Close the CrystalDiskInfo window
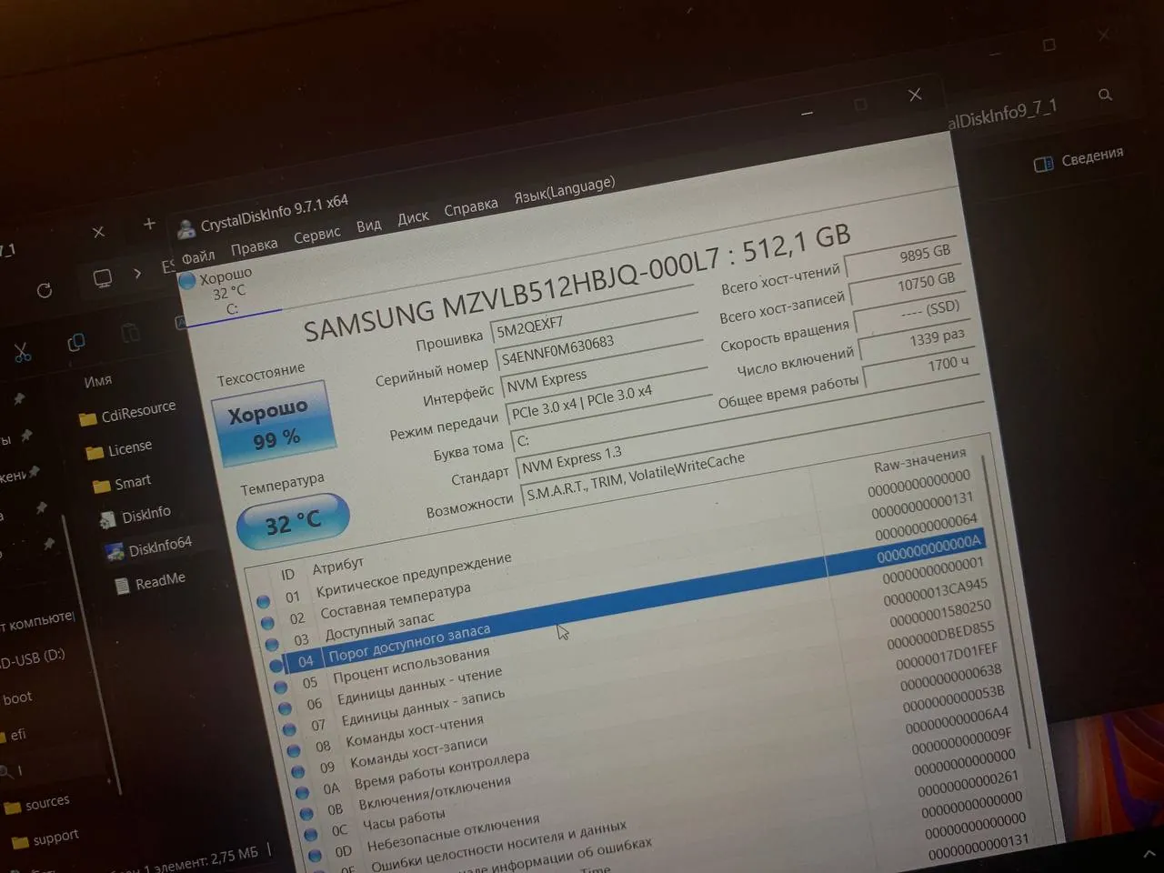Viewport: 1164px width, 873px height. pos(915,95)
